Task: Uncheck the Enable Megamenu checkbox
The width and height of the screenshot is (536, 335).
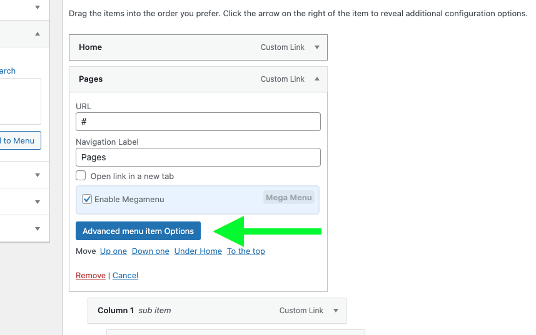Action: coord(87,199)
